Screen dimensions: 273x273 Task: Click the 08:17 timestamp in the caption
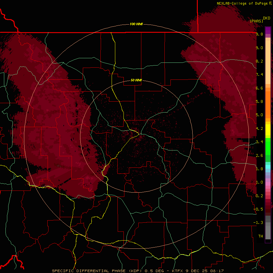[x=216, y=271]
